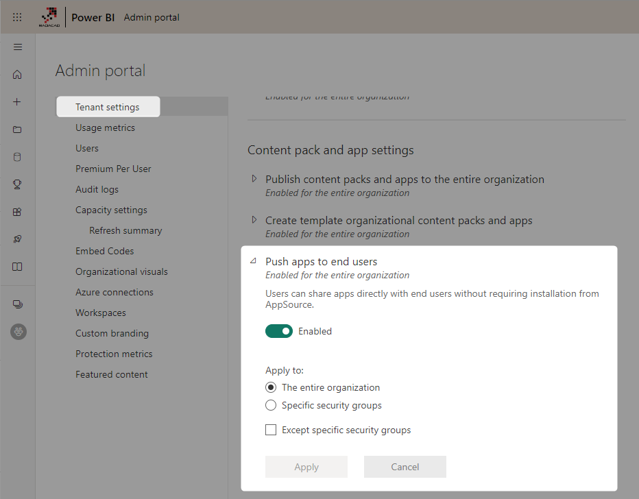The width and height of the screenshot is (639, 499).
Task: Expand 'Create template organizational content packs' setting
Action: pos(254,220)
